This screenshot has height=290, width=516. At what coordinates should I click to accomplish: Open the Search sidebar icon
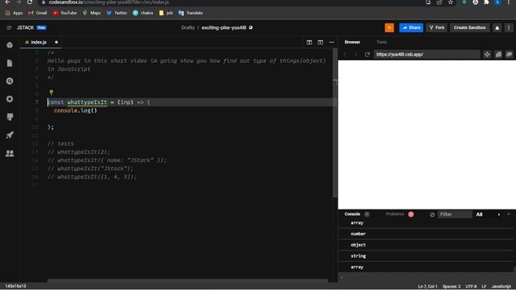(10, 81)
